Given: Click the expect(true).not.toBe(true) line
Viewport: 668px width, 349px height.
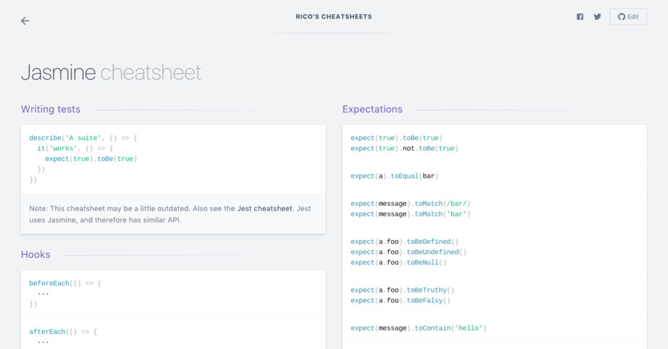Looking at the screenshot, I should tap(405, 148).
